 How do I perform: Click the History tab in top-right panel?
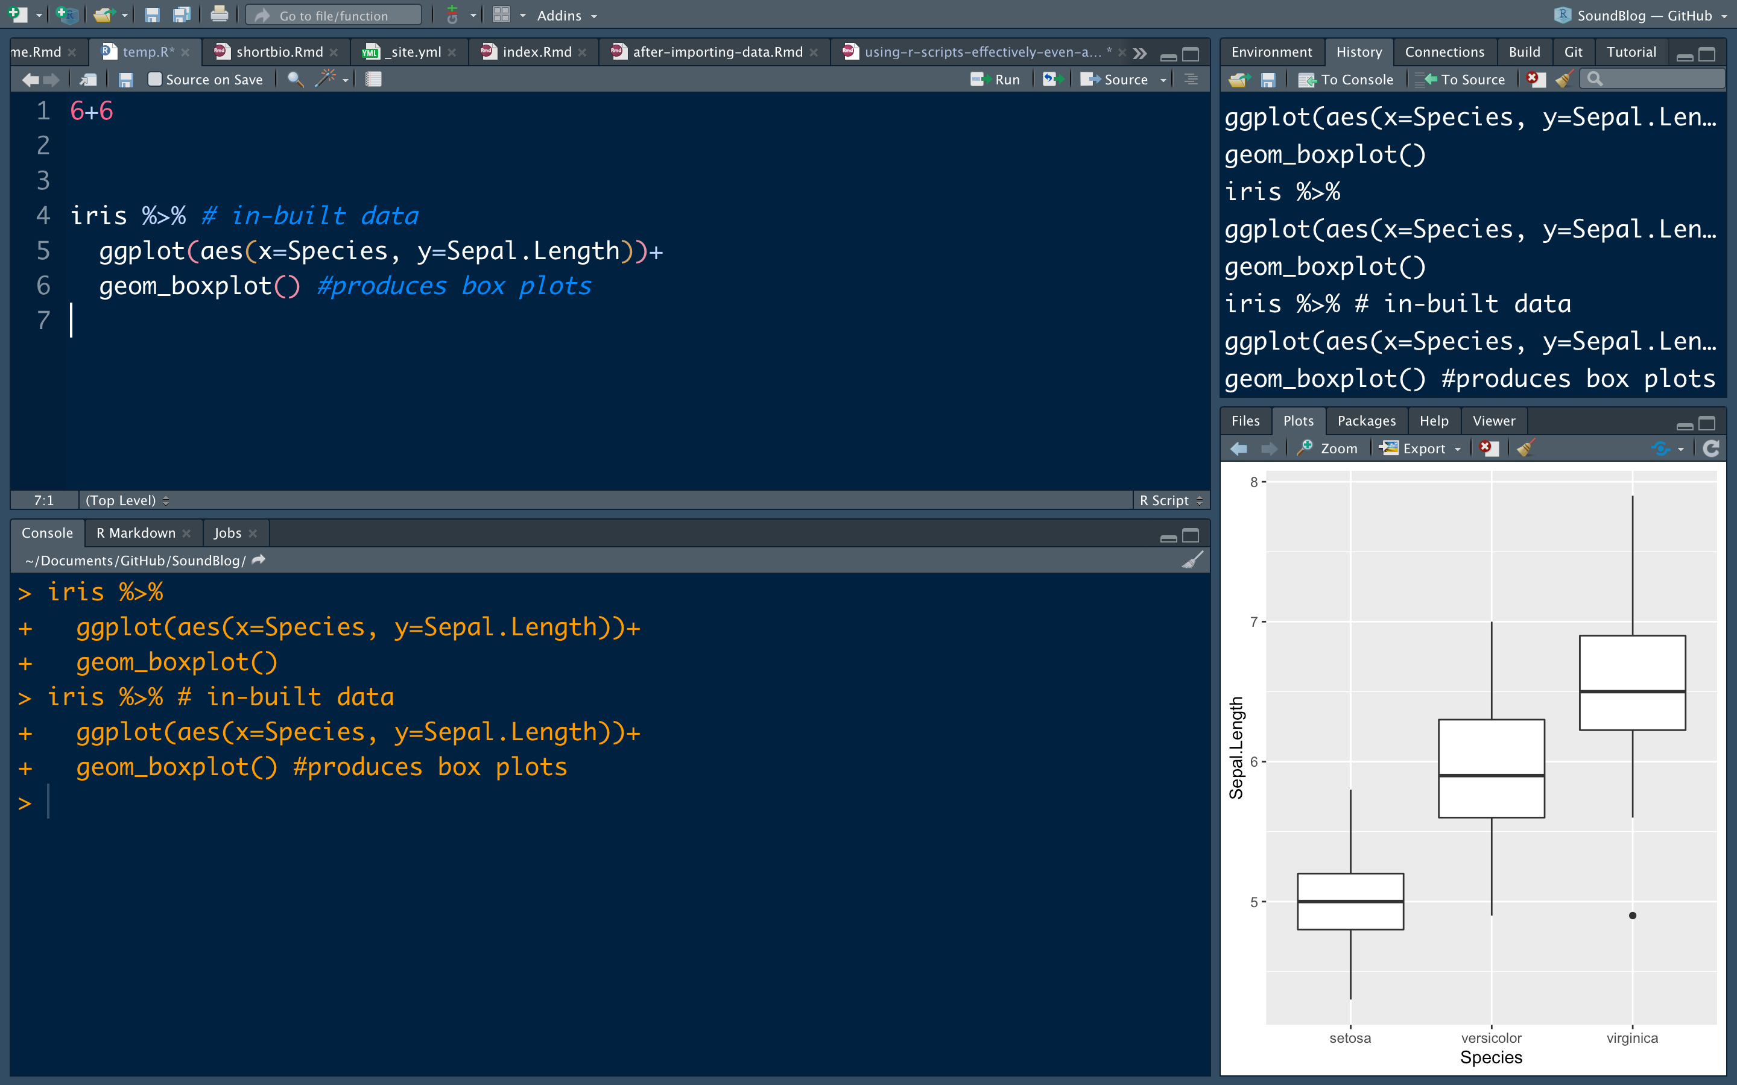(1359, 50)
